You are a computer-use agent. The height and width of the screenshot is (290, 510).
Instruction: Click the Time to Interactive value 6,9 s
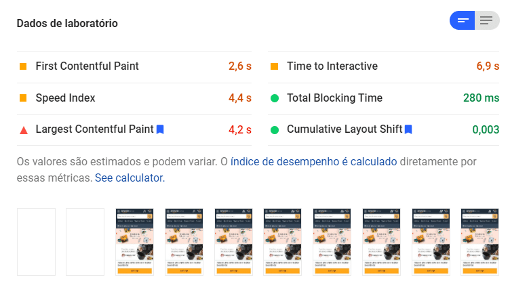pyautogui.click(x=488, y=66)
